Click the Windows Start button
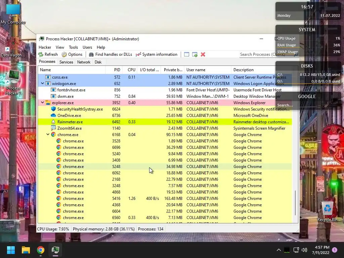The height and width of the screenshot is (258, 344). tap(11, 250)
